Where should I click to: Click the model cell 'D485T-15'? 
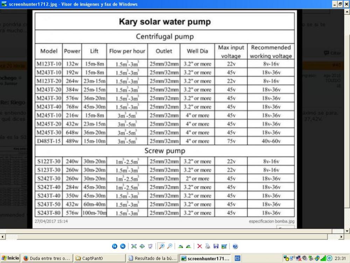[49, 141]
